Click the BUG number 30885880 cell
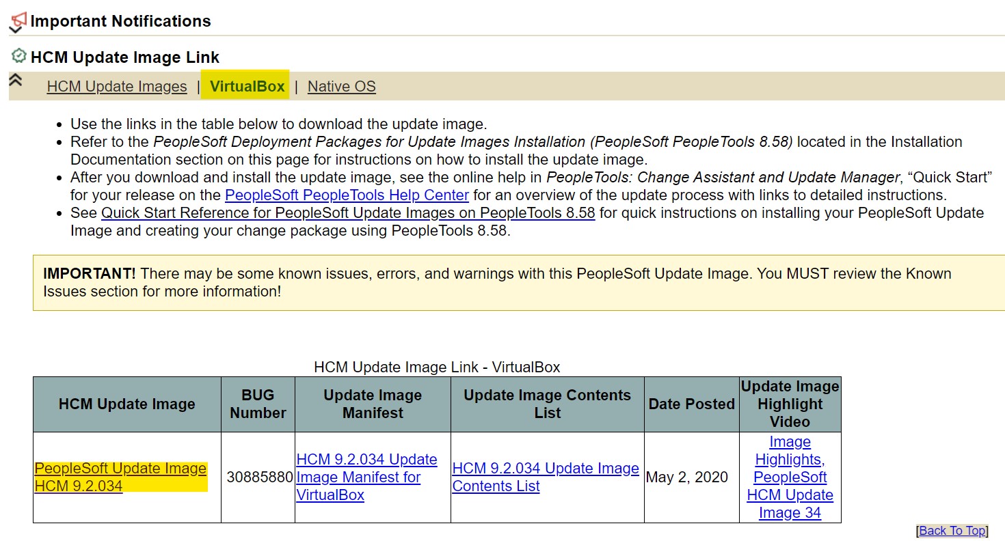Screen dimensions: 1005x541 (259, 477)
